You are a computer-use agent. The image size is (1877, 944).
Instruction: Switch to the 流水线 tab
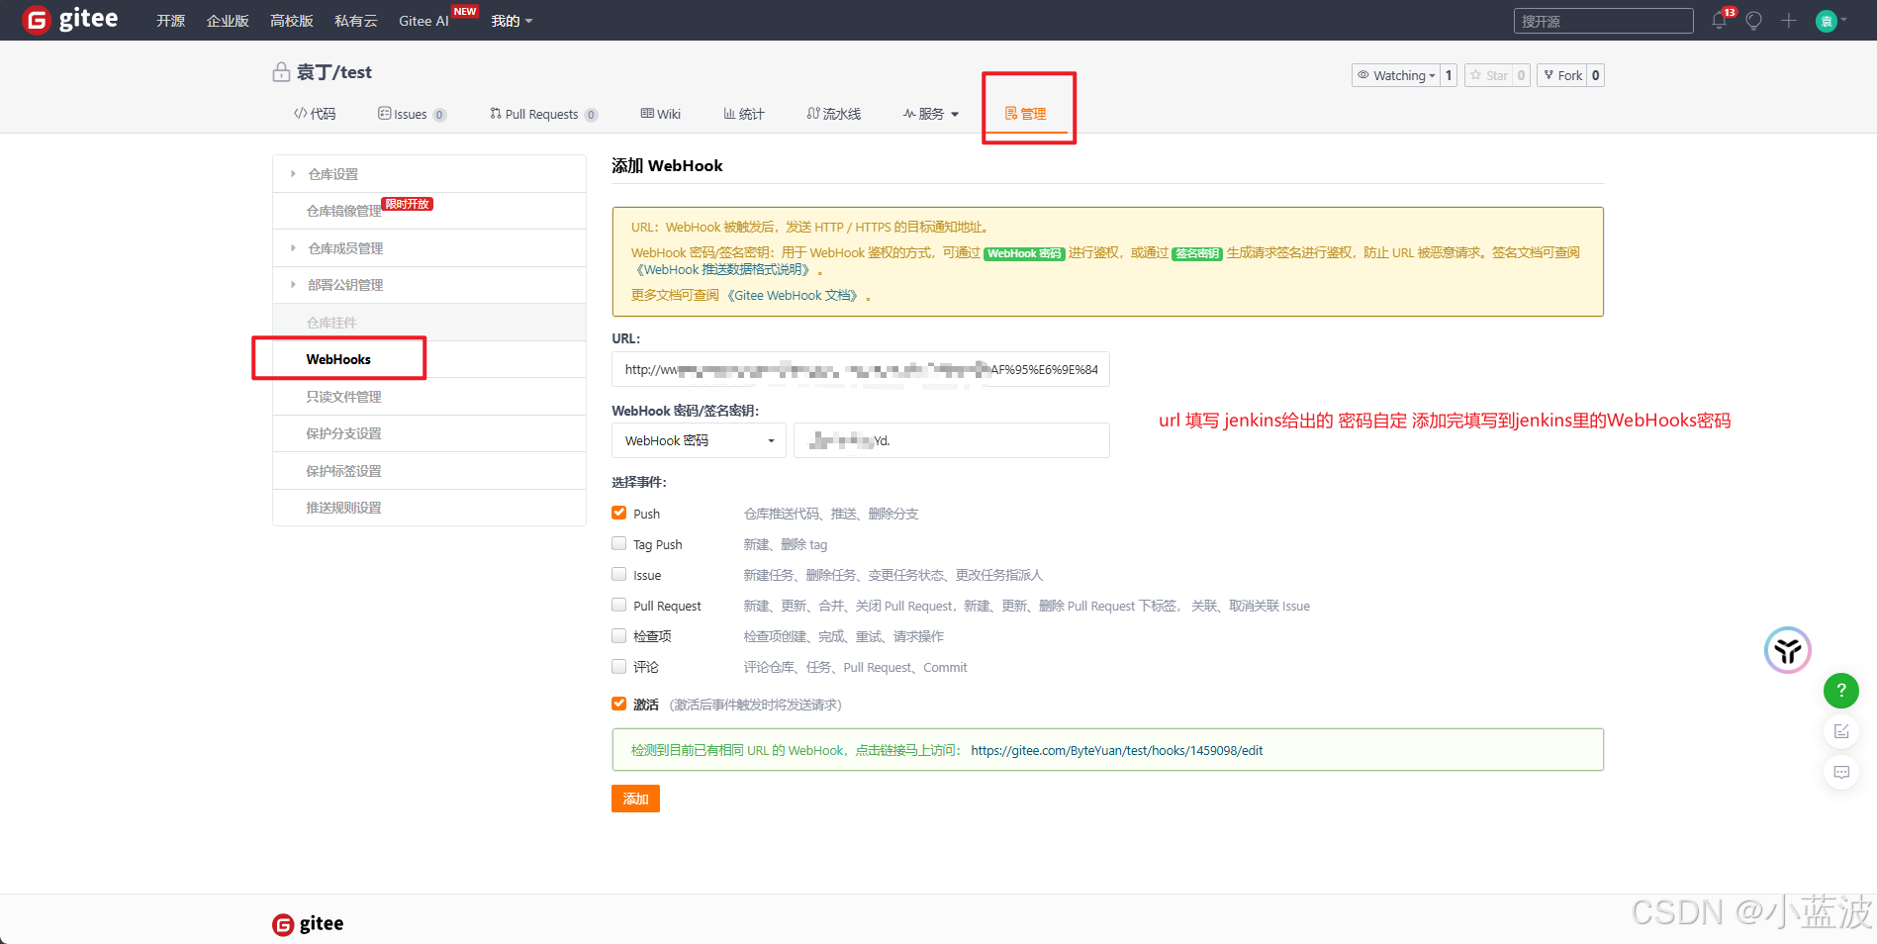point(834,114)
